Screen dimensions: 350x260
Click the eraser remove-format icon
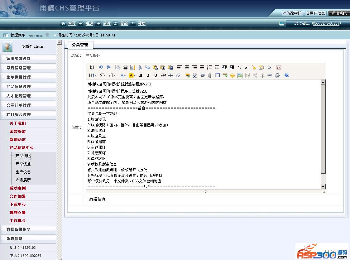click(x=178, y=75)
